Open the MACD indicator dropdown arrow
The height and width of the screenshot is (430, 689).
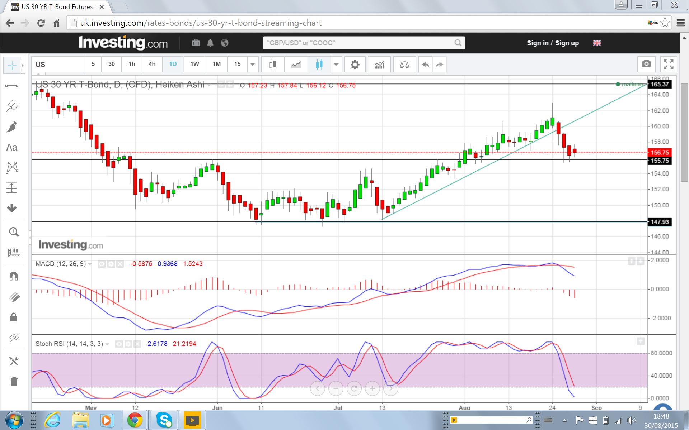(90, 264)
